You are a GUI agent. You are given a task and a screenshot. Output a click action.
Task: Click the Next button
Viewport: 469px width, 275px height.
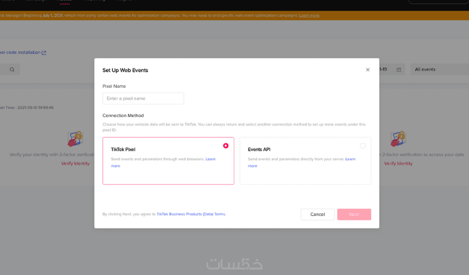[354, 214]
